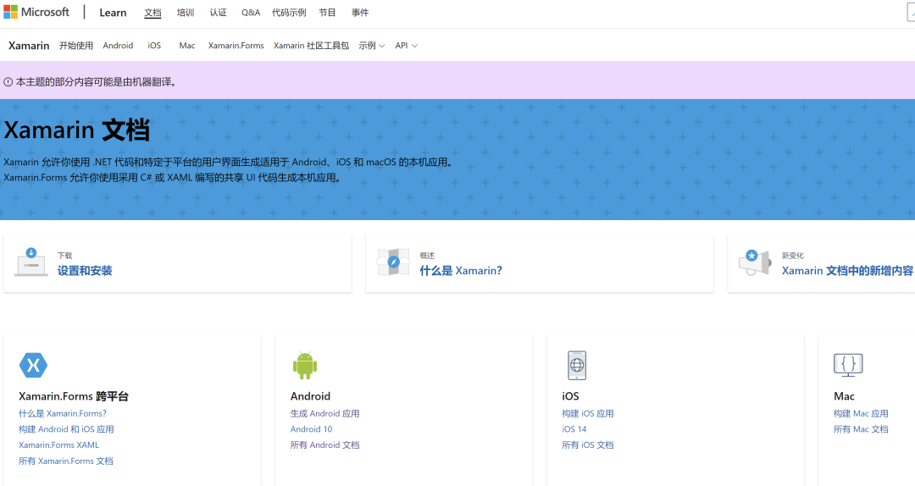Open the 设置和安装 link
Image resolution: width=915 pixels, height=486 pixels.
pyautogui.click(x=85, y=271)
